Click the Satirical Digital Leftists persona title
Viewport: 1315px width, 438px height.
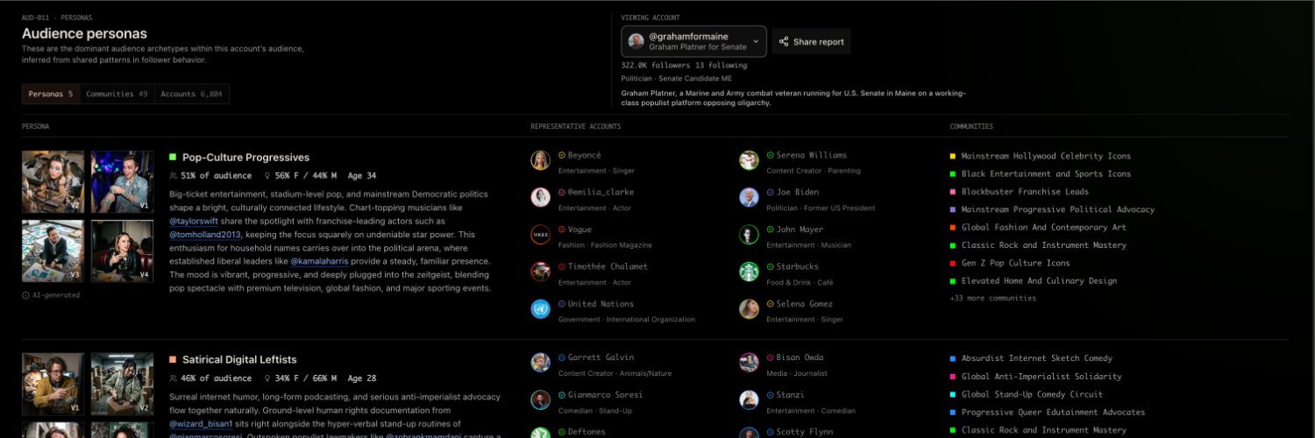point(239,360)
